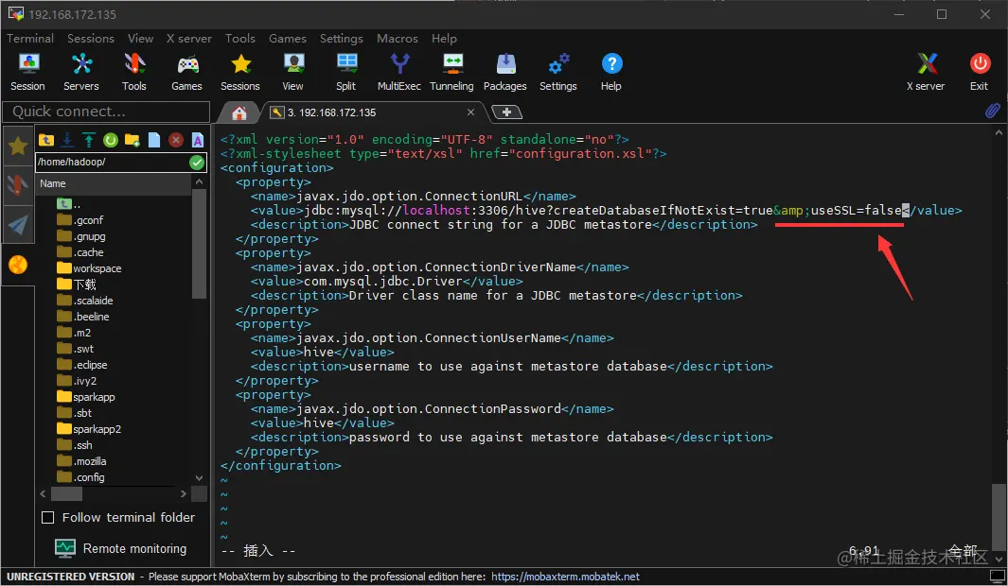Screen dimensions: 1008x586
Task: Open the Sftp globe sidebar tab
Action: click(x=18, y=265)
